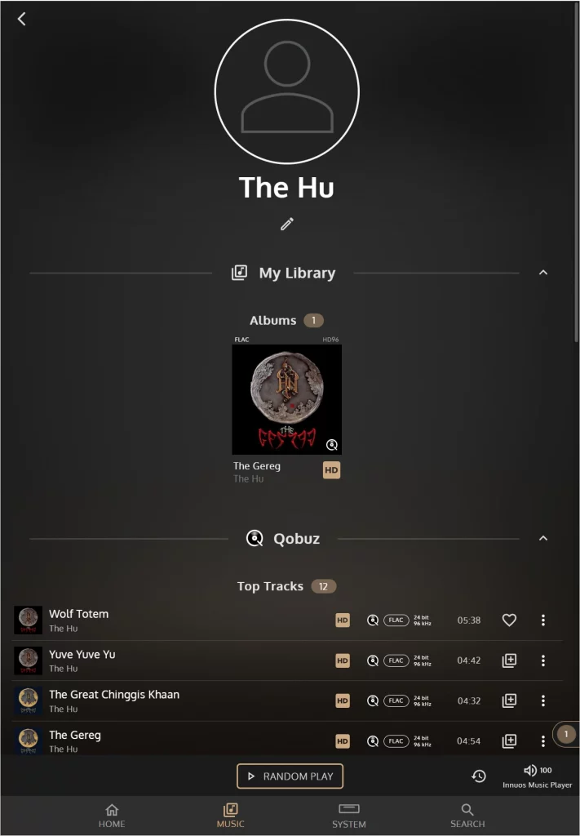Open more options for The Gereg track
580x836 pixels.
[x=542, y=741]
